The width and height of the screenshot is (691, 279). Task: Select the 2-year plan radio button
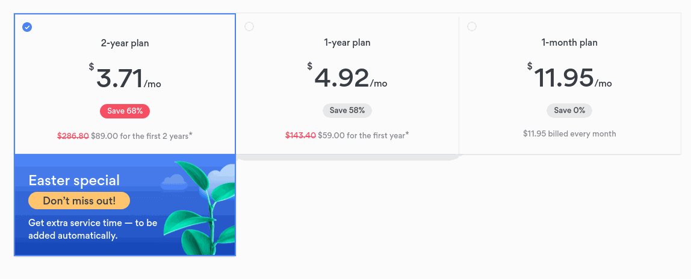tap(27, 27)
